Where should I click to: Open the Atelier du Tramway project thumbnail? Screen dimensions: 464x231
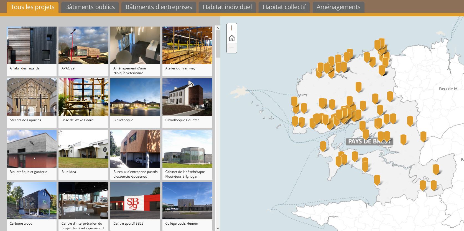coord(187,46)
